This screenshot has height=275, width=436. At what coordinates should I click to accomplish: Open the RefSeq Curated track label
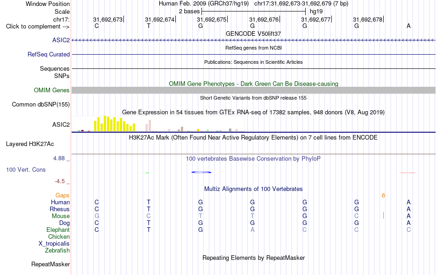[49, 54]
